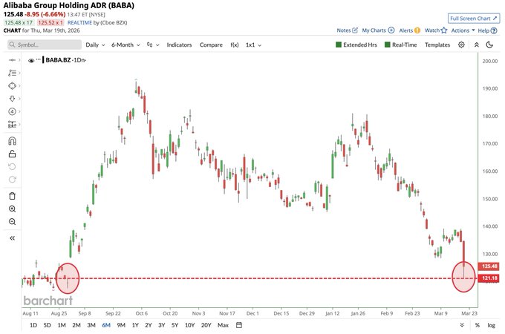Select the 5D time range
The image size is (505, 334).
point(47,325)
